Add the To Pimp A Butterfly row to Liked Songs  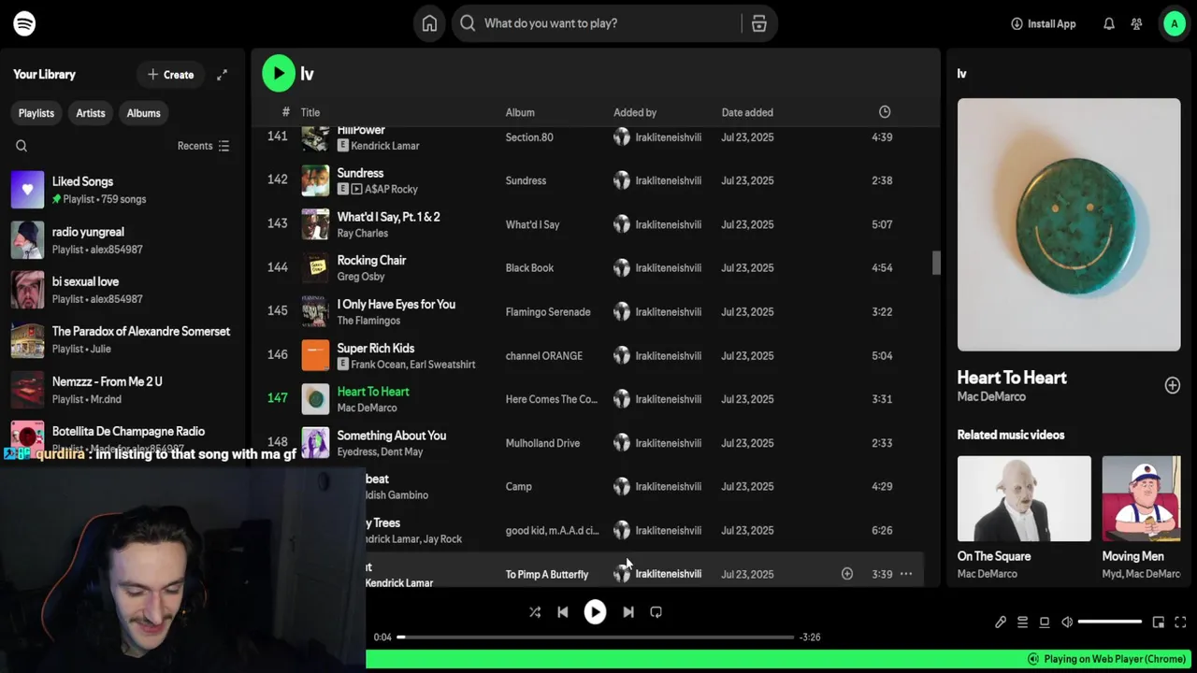(x=847, y=574)
